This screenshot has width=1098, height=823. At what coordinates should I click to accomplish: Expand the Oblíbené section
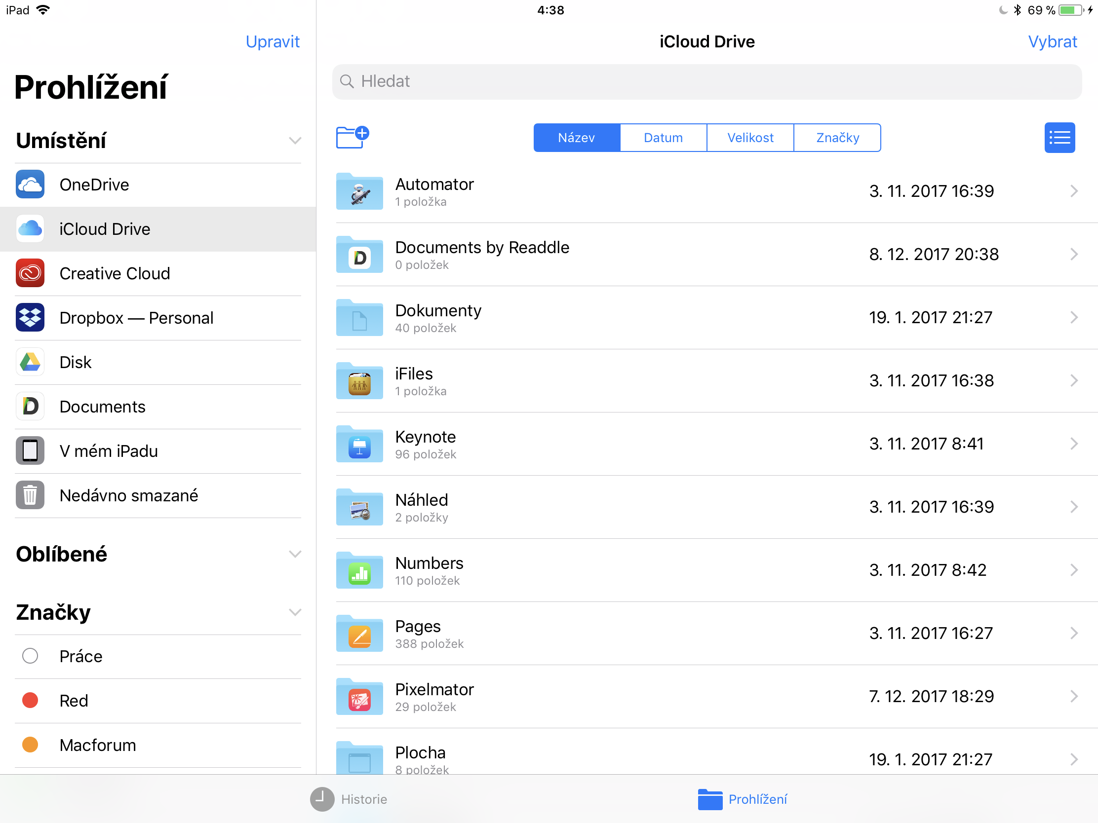(x=295, y=554)
